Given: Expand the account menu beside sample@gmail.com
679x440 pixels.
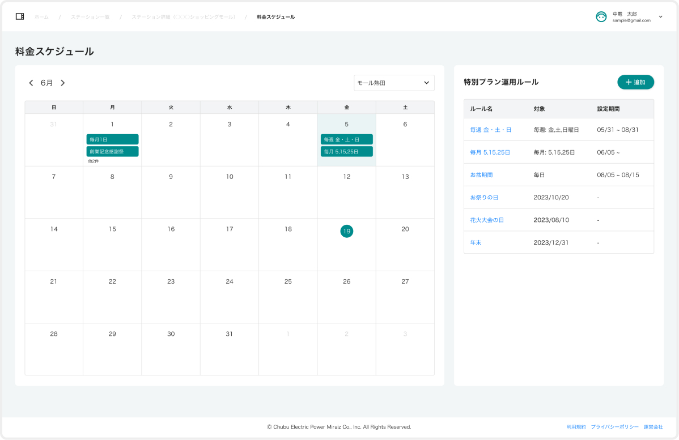Looking at the screenshot, I should coord(661,17).
